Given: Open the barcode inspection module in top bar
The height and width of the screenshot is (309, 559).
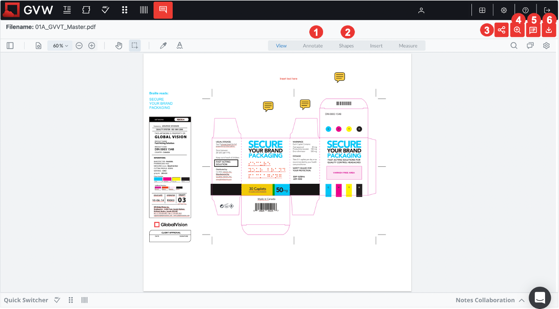Looking at the screenshot, I should pyautogui.click(x=144, y=10).
